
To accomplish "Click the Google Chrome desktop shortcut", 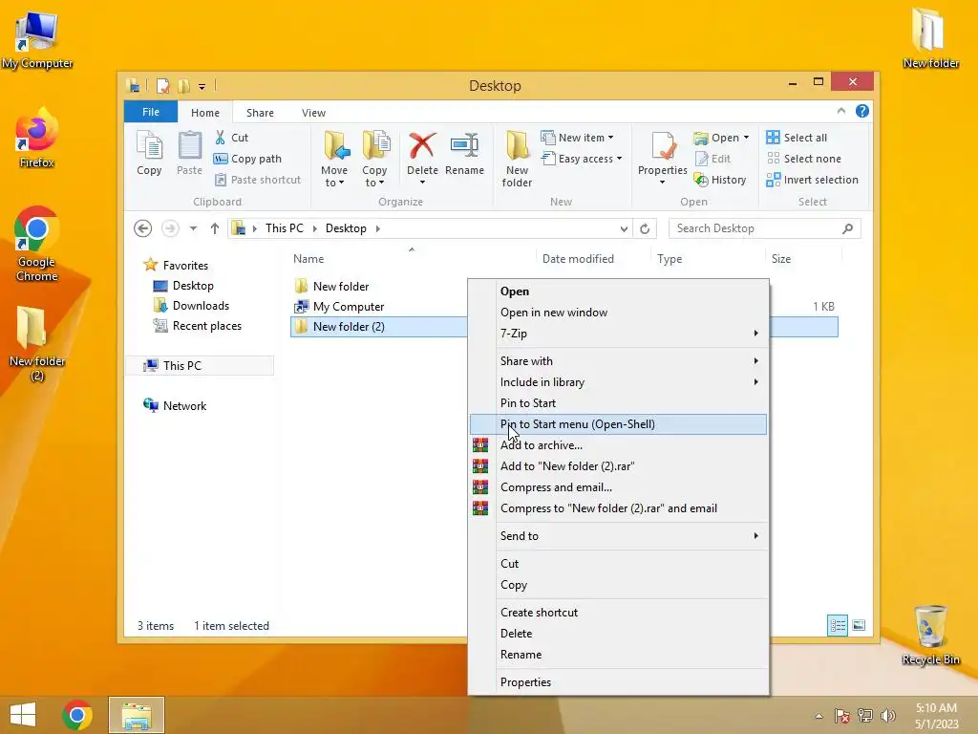I will 37,244.
